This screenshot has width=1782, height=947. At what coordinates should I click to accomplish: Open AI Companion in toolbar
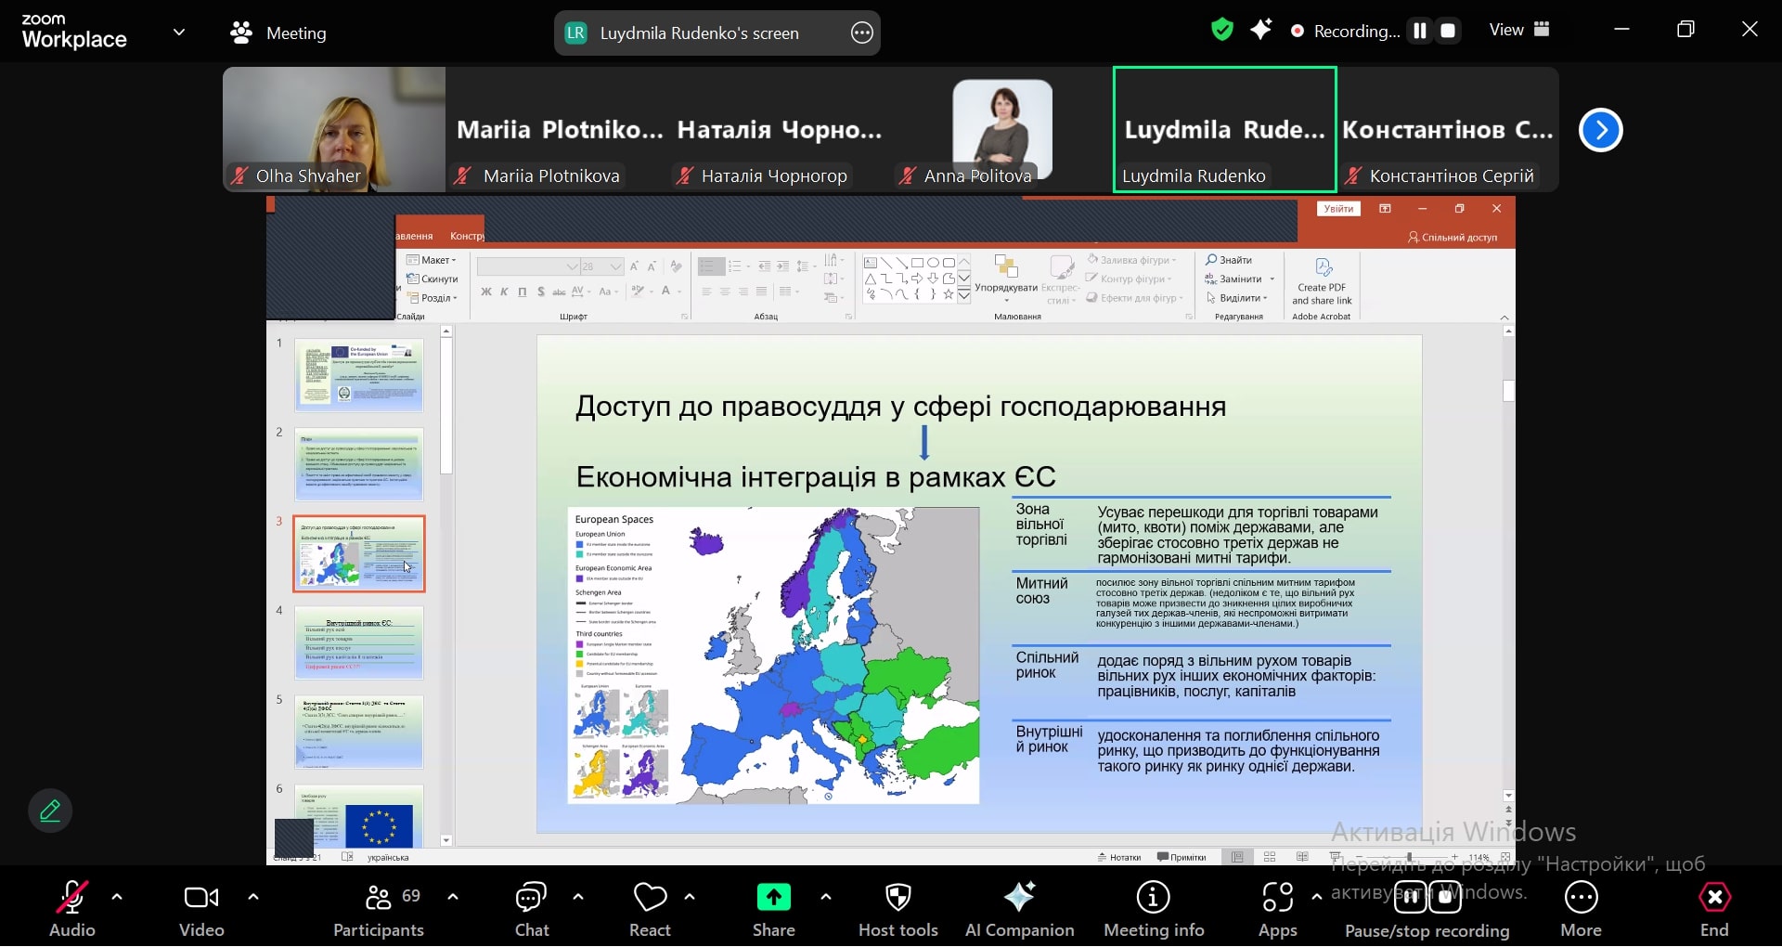(1019, 908)
